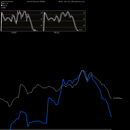Image resolution: width=130 pixels, height=130 pixels.
Task: Open the MunafaSutra.com text in header
Action: pos(78,2)
